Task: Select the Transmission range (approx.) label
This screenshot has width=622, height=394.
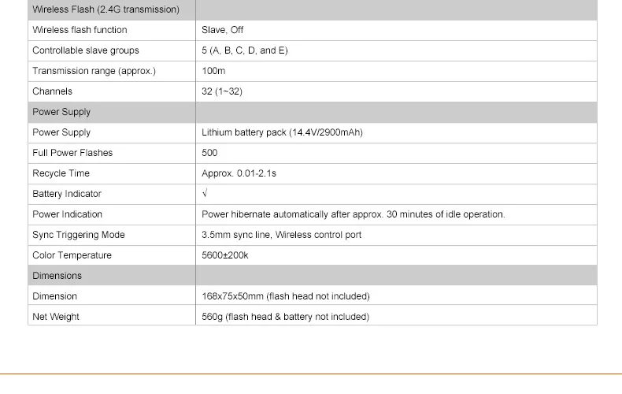Action: tap(94, 71)
